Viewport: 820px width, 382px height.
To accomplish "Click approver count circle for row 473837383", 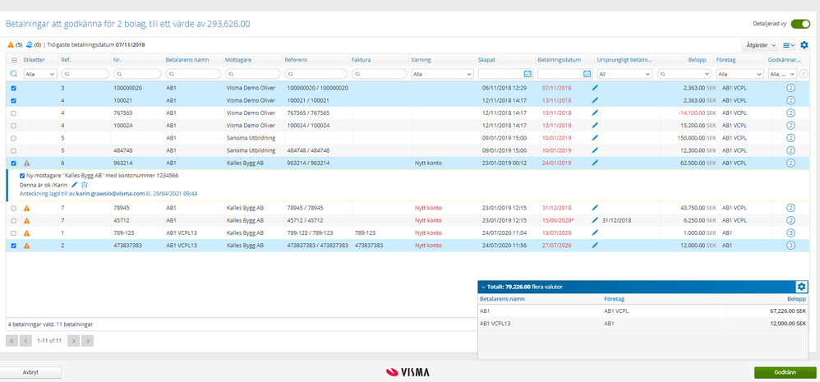I will 790,246.
